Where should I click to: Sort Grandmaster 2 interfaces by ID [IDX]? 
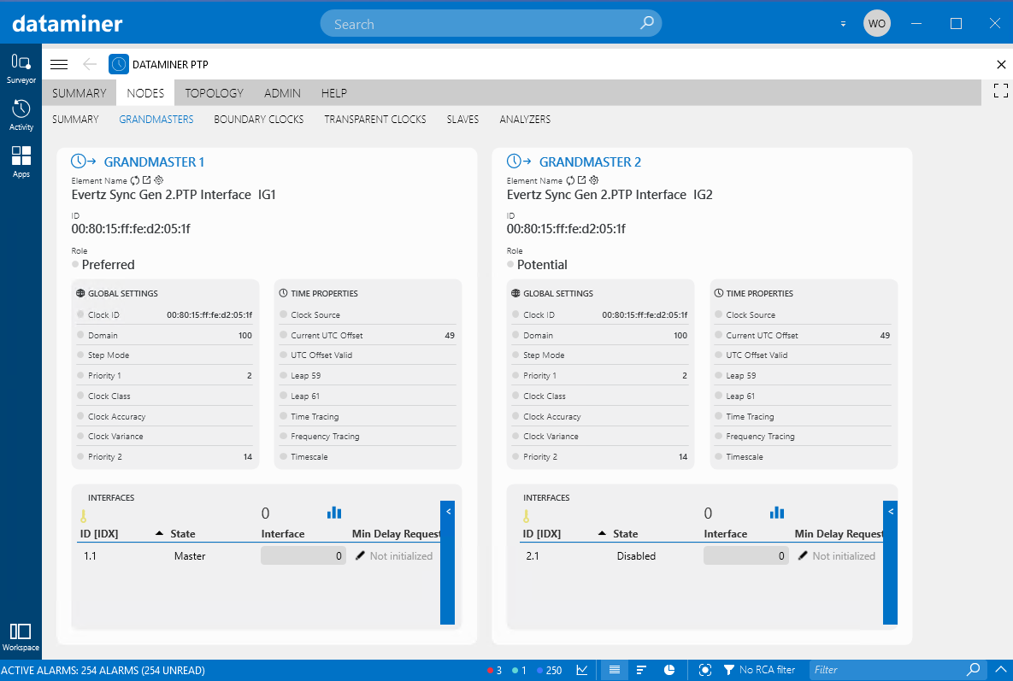[541, 534]
